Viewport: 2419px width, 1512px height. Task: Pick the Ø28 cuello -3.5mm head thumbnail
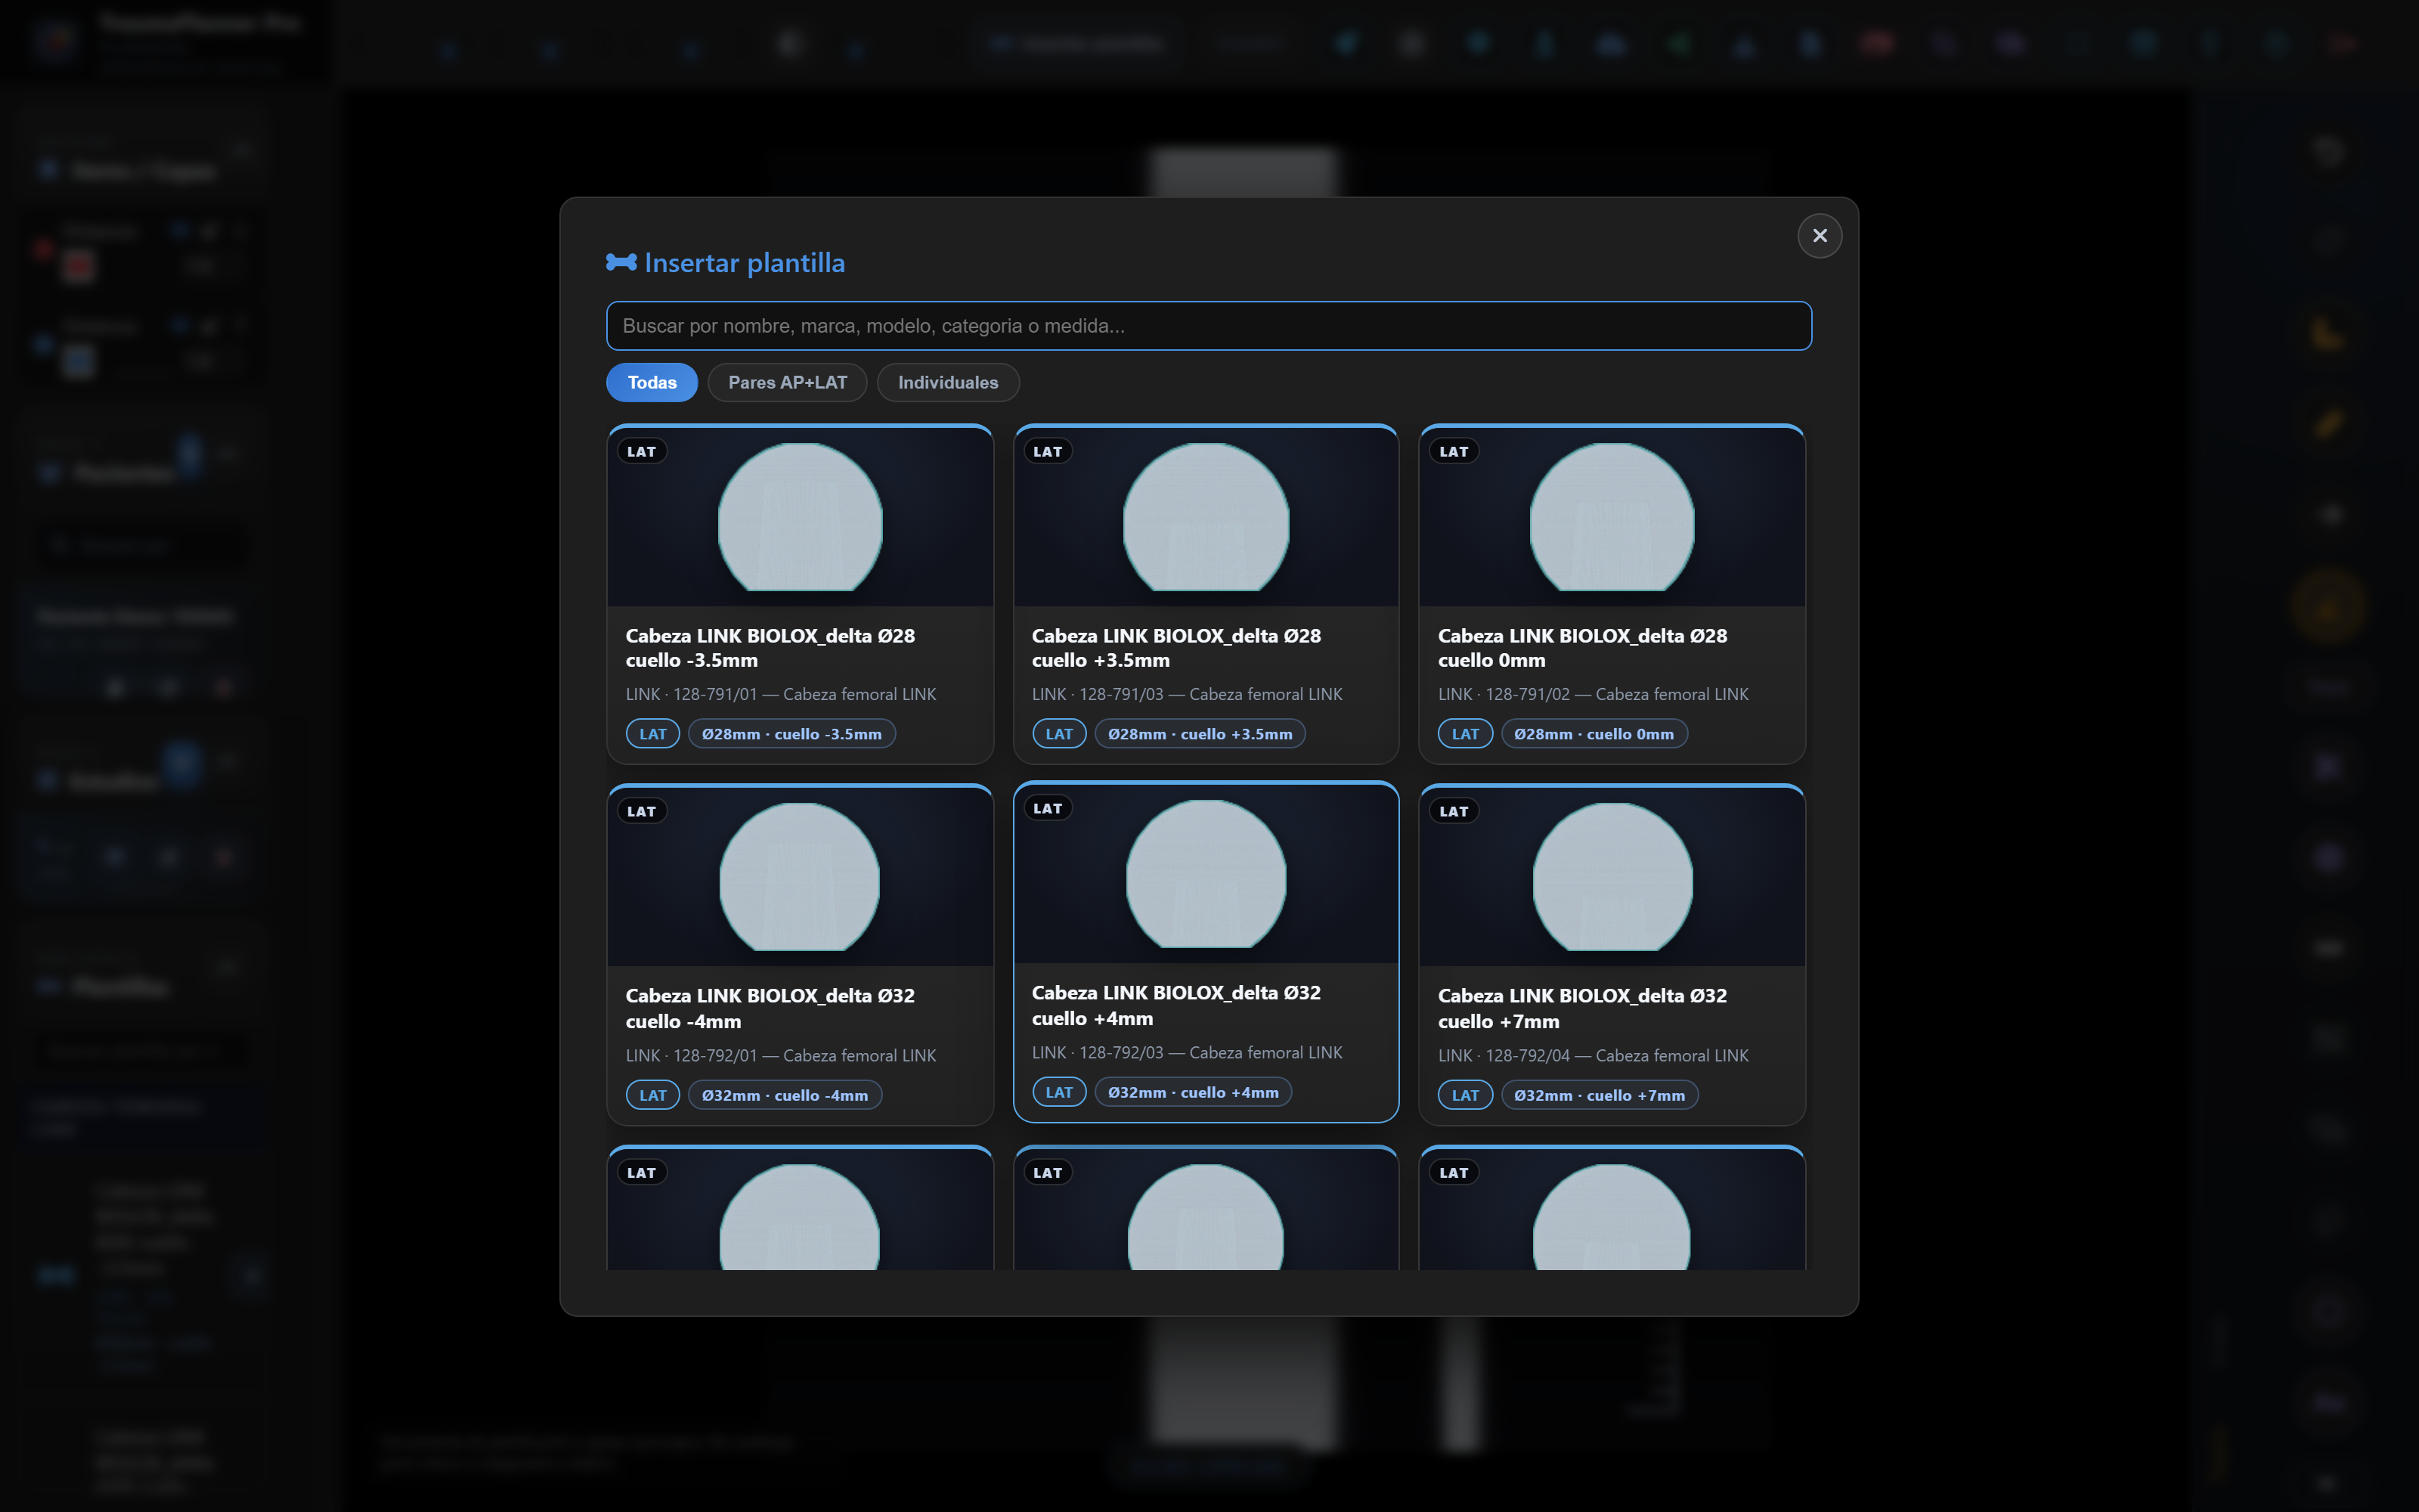[800, 517]
